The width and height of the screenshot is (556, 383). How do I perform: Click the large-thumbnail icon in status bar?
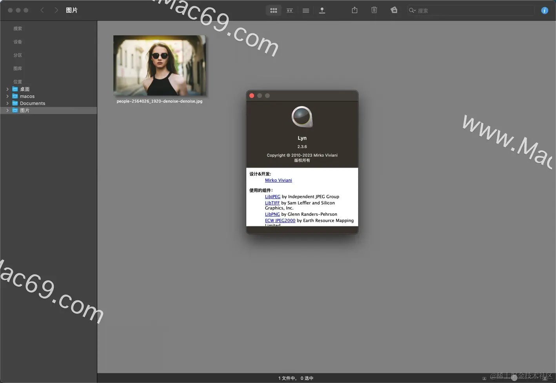pyautogui.click(x=545, y=378)
